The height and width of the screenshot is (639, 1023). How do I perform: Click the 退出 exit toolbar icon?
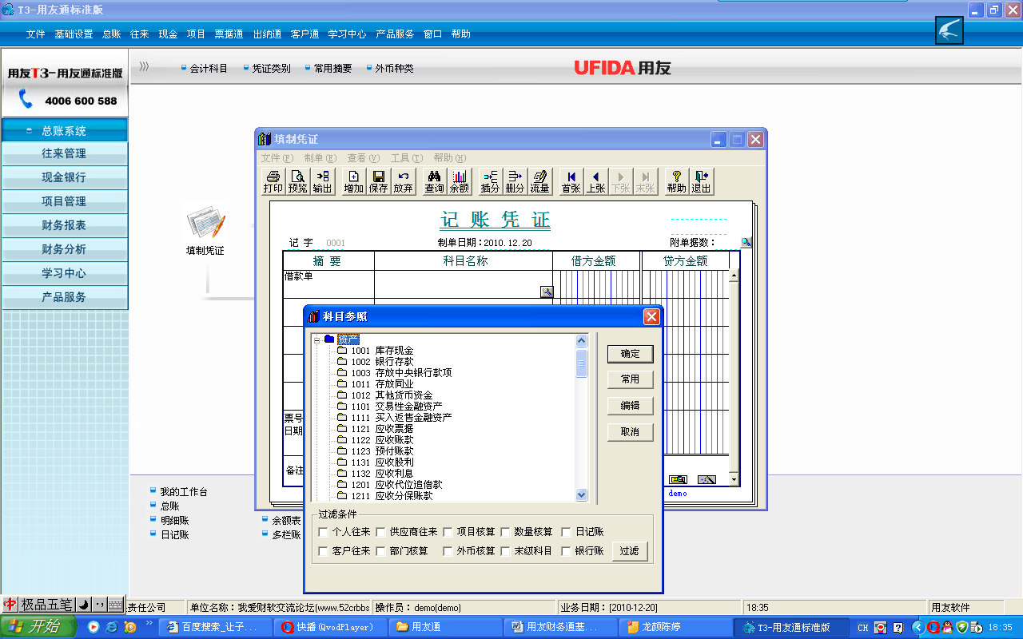point(701,181)
